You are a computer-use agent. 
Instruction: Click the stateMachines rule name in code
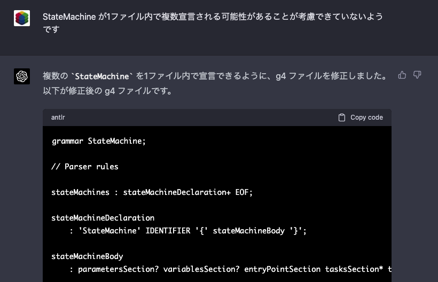[x=81, y=192]
